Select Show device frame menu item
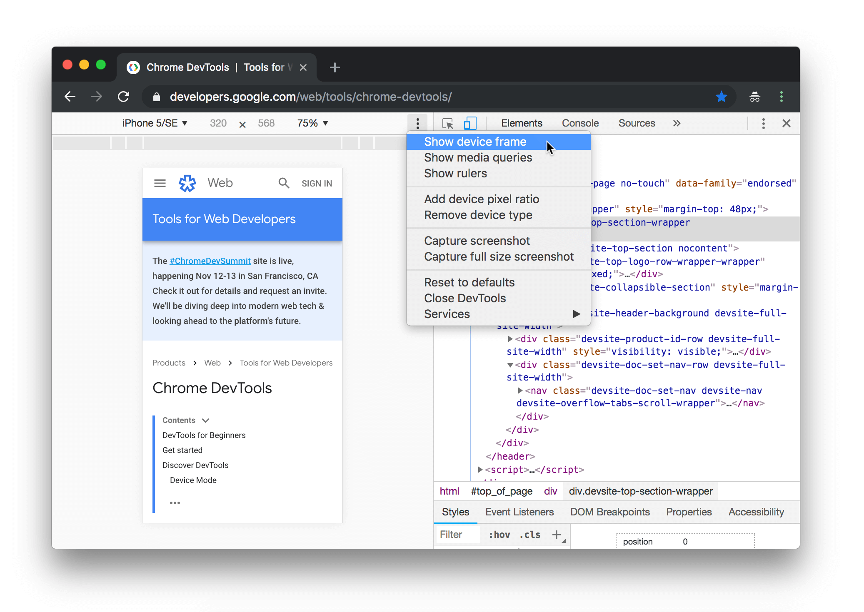Viewport: 864px width, 612px height. (475, 142)
